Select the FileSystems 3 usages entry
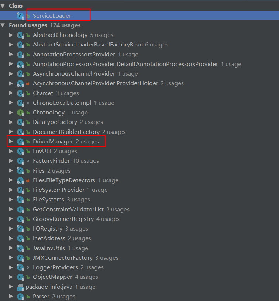The height and width of the screenshot is (301, 279). pos(61,200)
